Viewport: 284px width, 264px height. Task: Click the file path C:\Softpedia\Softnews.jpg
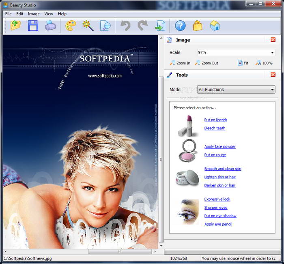click(28, 258)
